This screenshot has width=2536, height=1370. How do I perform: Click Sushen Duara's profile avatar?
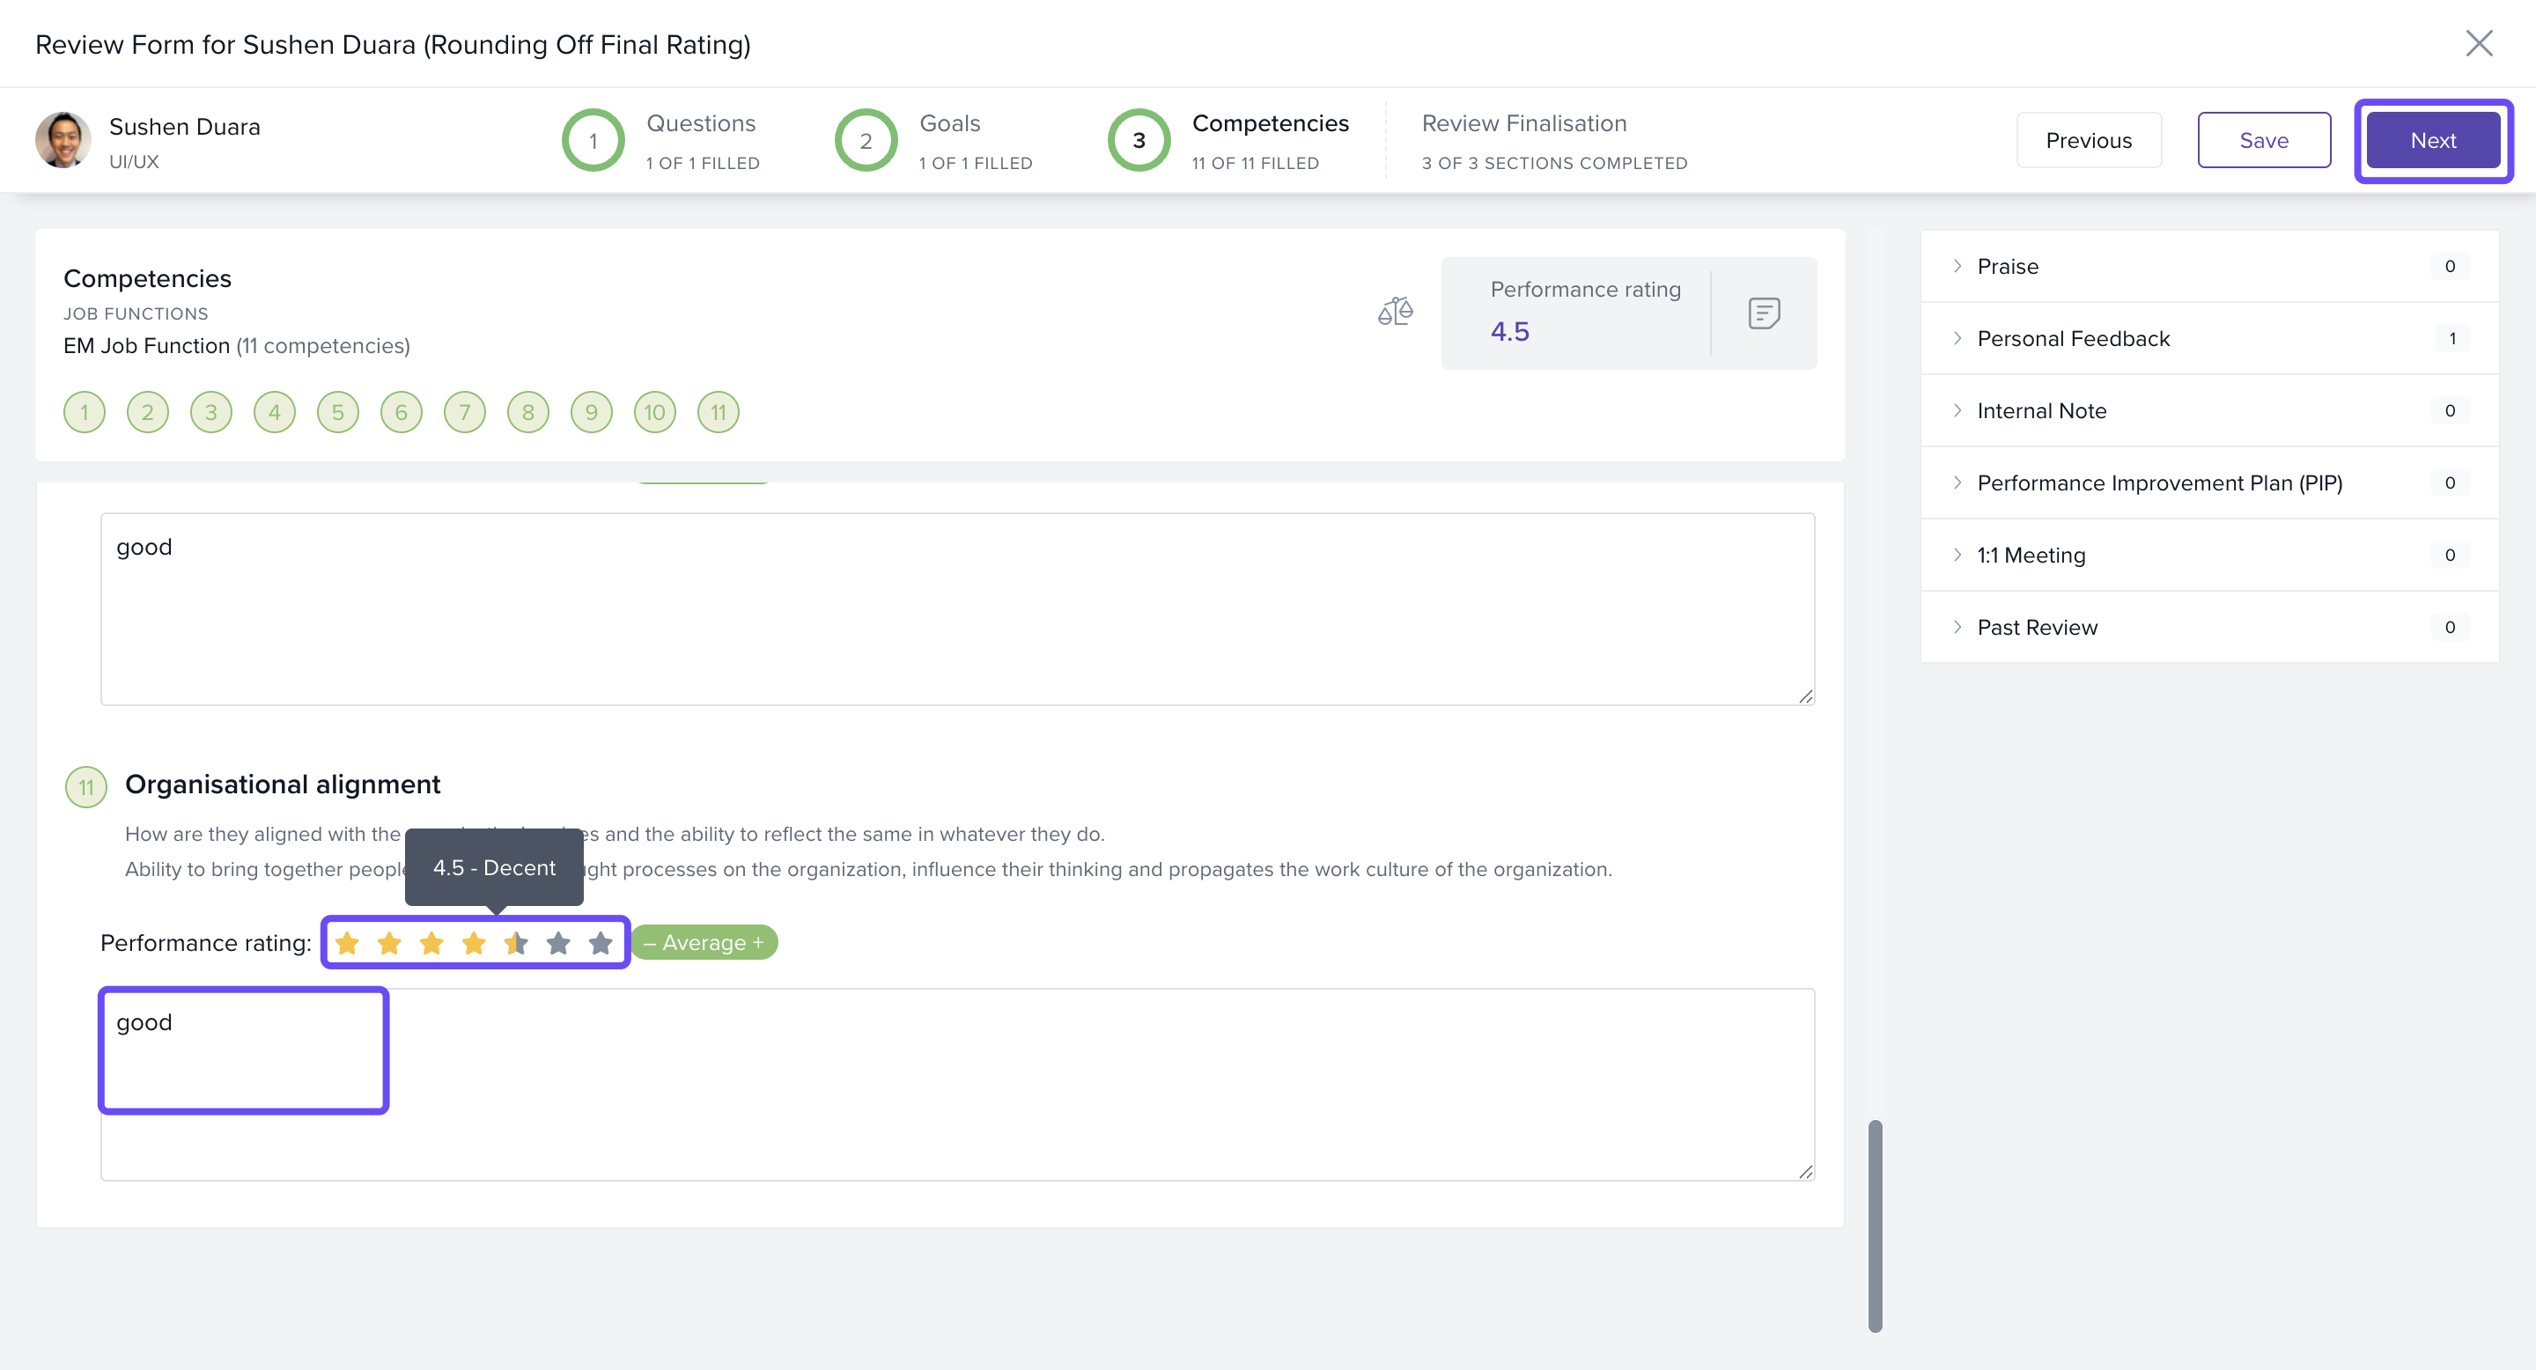(63, 140)
